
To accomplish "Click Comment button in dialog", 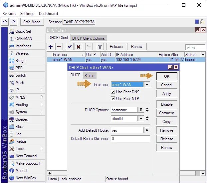I will (x=167, y=113).
